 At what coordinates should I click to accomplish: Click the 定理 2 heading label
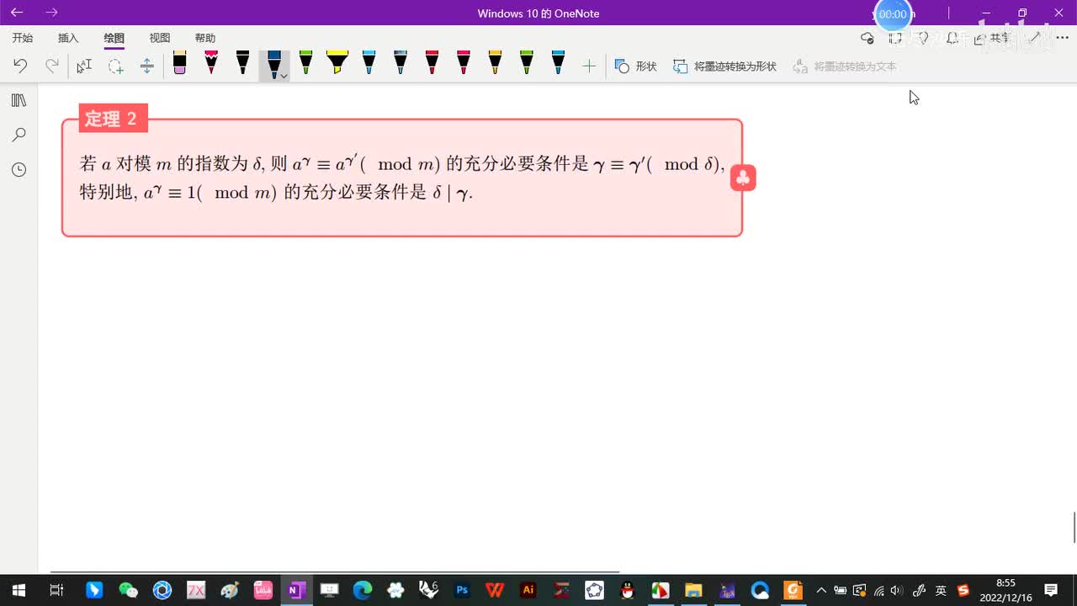tap(113, 119)
